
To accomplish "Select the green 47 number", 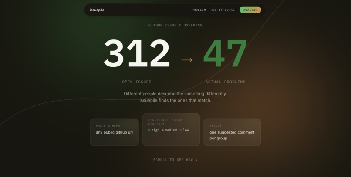I will click(225, 53).
